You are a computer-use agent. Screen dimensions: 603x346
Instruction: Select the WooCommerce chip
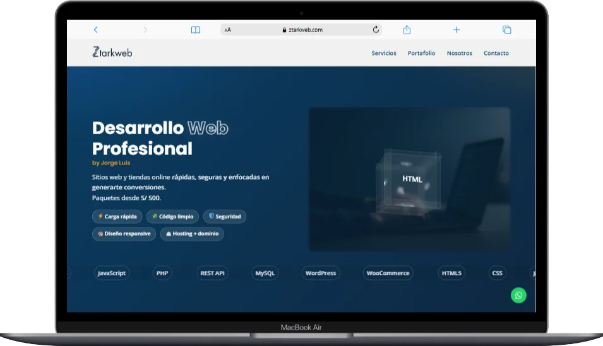point(388,273)
